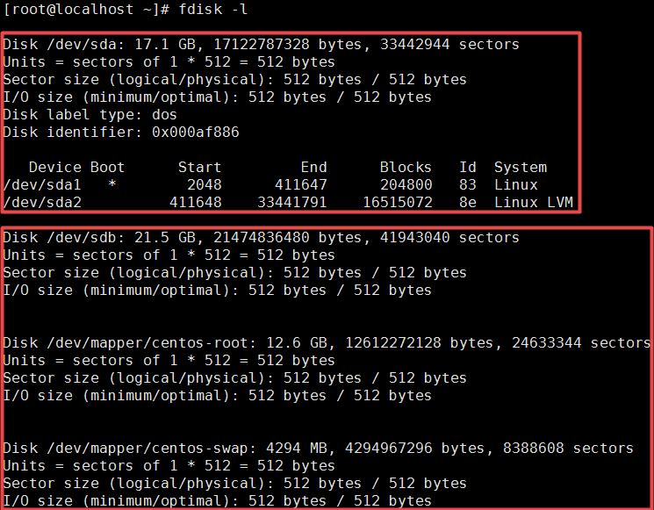Click the value '4294967296 bytes'

click(x=414, y=448)
